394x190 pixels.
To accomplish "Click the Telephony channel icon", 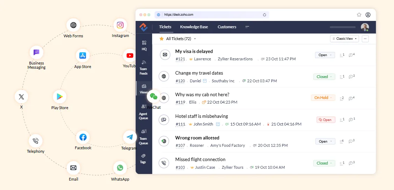I will point(35,141).
